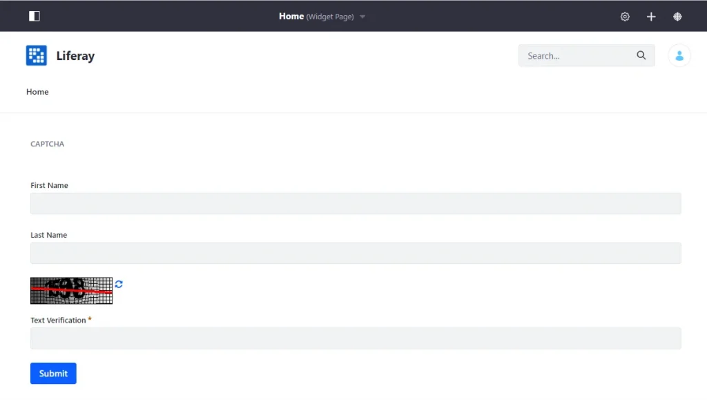Screen dimensions: 707x400
Task: Click the Text Verification required label
Action: tap(59, 320)
